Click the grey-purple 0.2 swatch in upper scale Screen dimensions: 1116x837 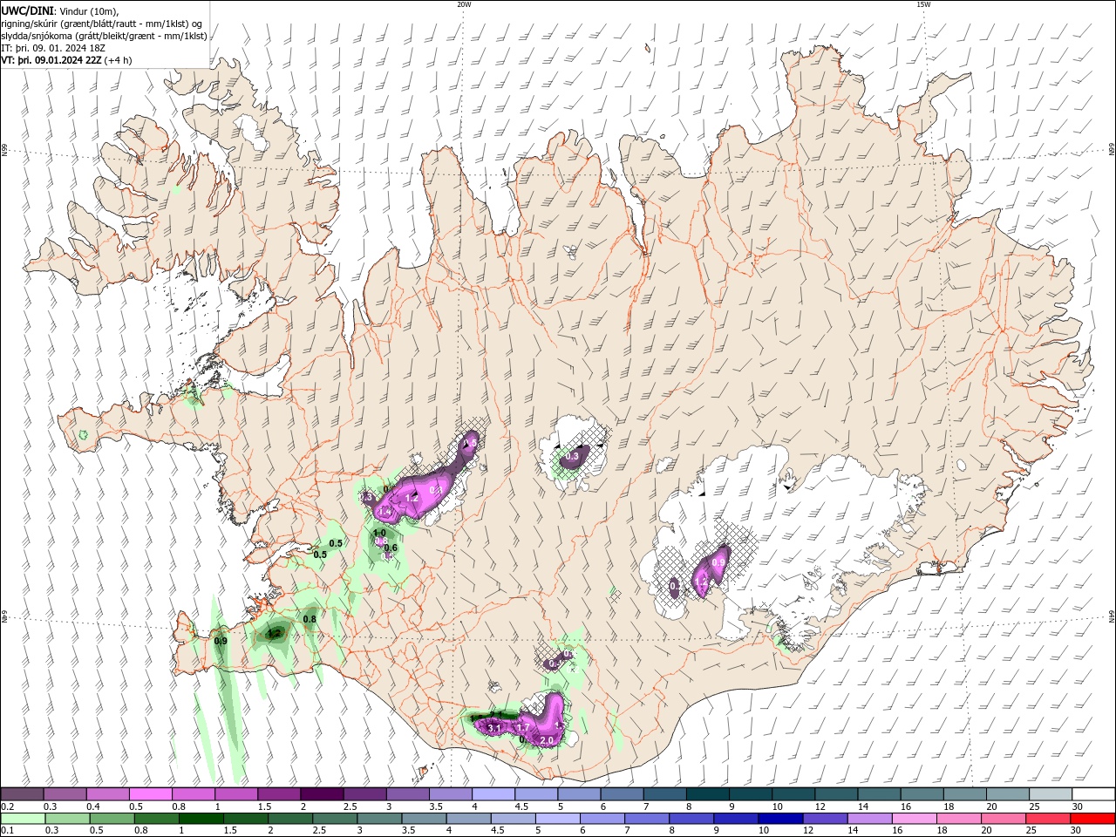pyautogui.click(x=22, y=794)
